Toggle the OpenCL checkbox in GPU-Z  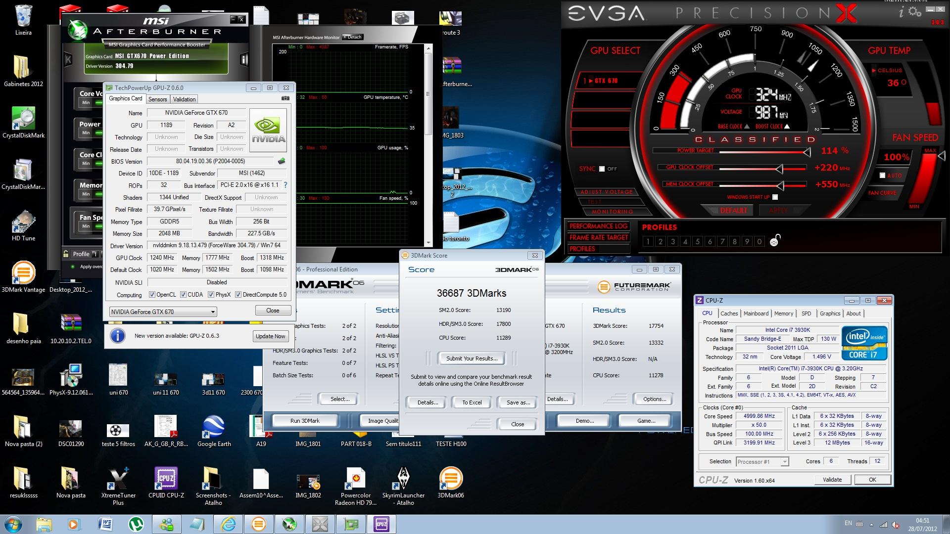[x=152, y=295]
